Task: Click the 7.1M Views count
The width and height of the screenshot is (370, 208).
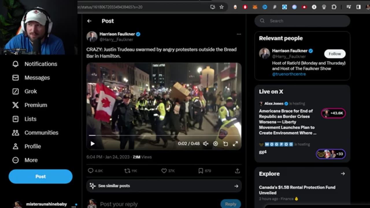Action: click(x=142, y=157)
